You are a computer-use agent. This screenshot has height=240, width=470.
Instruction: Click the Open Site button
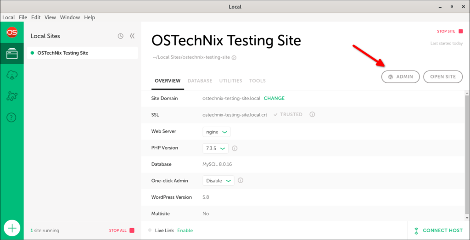coord(443,77)
